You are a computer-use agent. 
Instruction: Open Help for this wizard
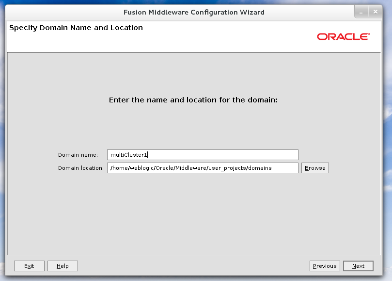point(63,266)
